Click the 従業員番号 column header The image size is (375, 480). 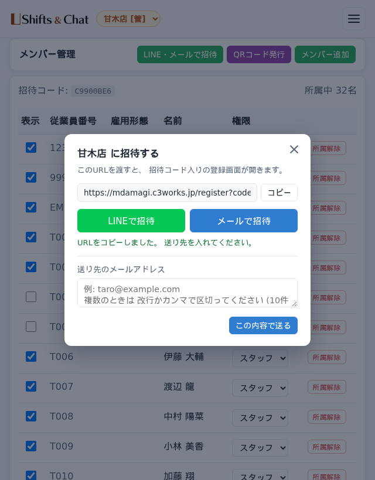[x=73, y=121]
